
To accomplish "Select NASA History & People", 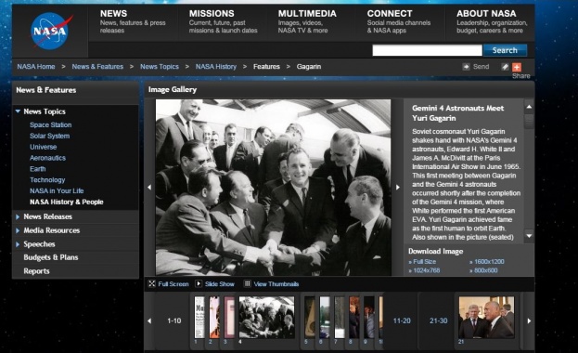I will (67, 202).
